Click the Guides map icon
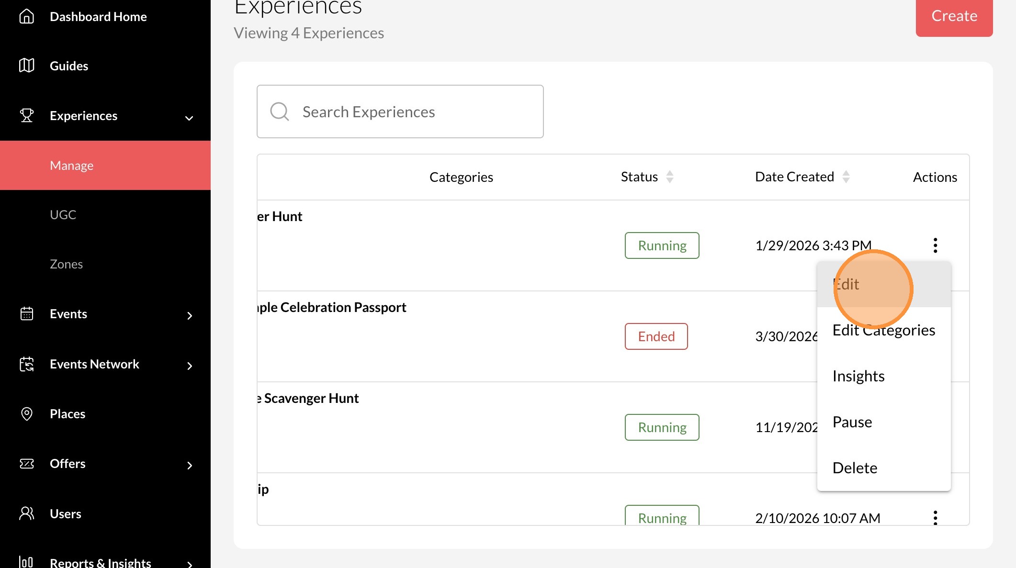 [x=27, y=66]
